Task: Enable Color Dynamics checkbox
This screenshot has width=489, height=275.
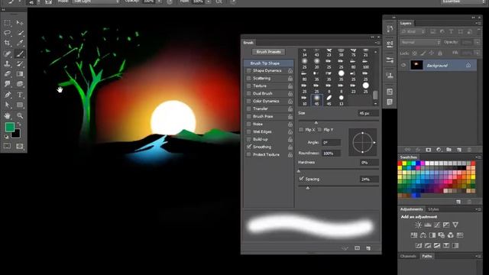Action: click(x=248, y=101)
